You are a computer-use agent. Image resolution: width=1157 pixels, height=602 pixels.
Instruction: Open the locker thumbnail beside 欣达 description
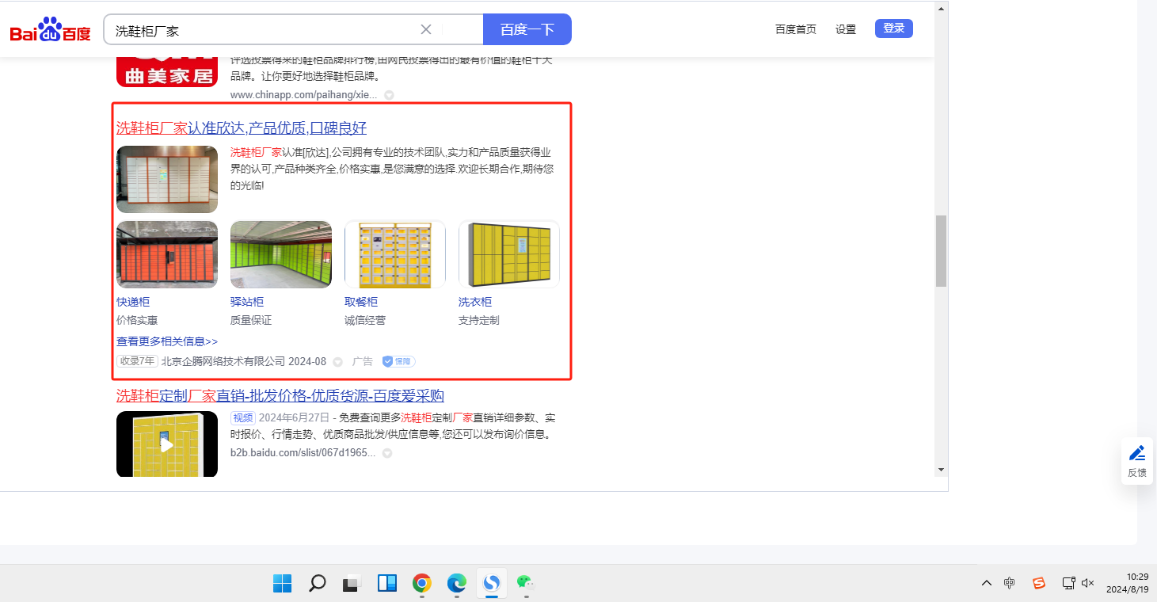(x=167, y=179)
